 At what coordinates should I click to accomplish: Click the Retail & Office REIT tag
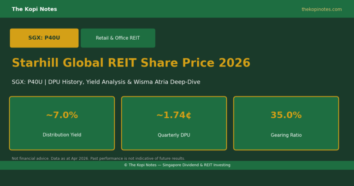click(x=118, y=38)
